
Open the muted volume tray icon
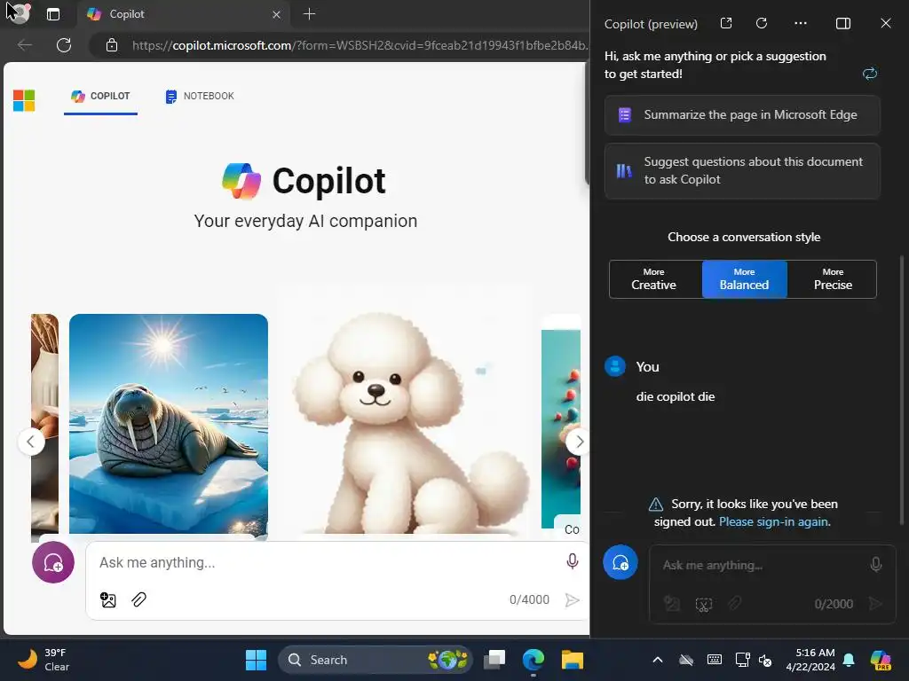[x=764, y=660]
